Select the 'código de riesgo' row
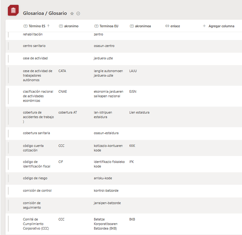This screenshot has height=235, width=242. point(9,178)
